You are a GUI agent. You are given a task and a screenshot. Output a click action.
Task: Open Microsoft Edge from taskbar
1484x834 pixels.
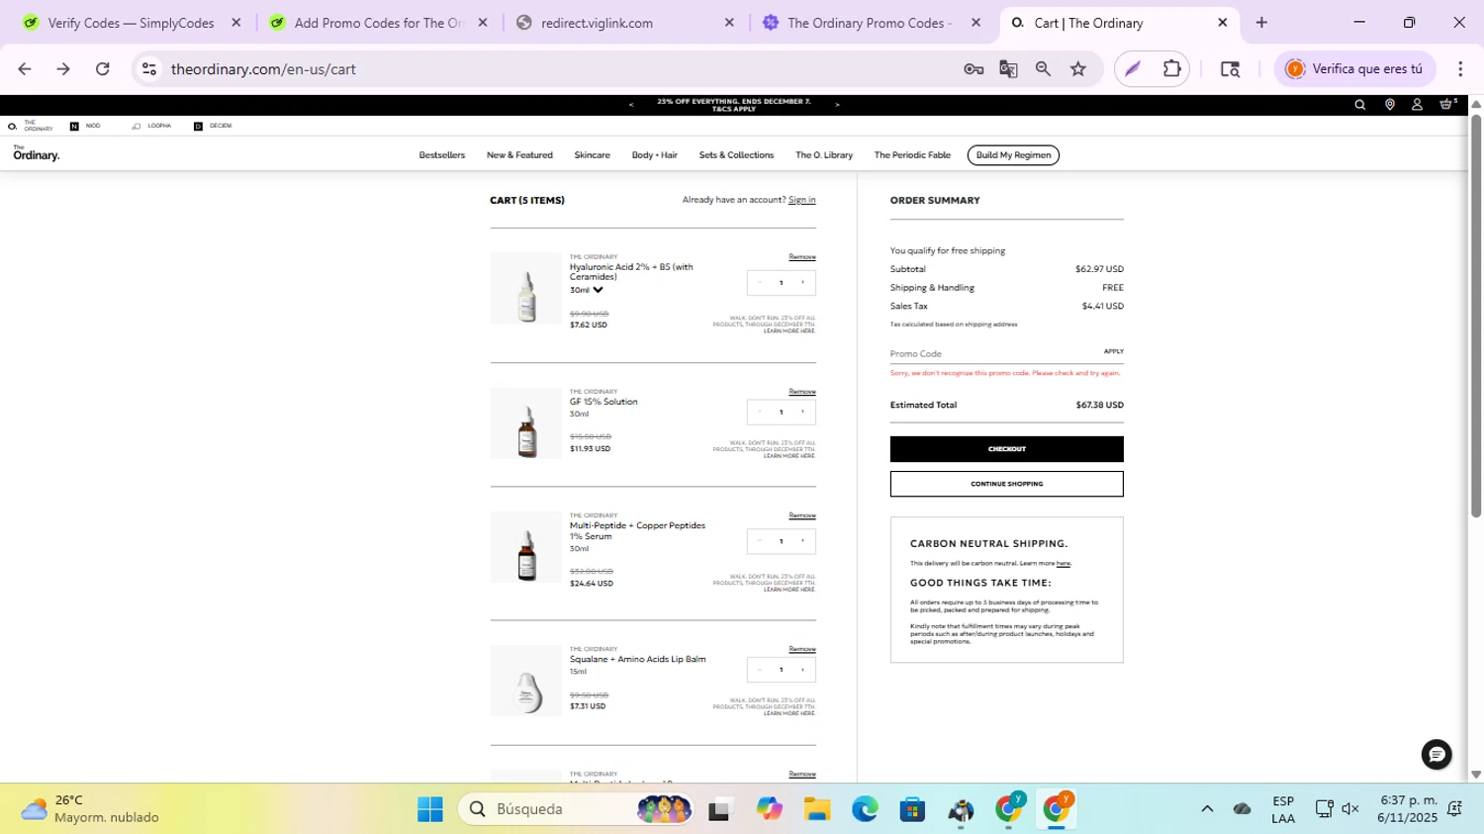point(865,809)
